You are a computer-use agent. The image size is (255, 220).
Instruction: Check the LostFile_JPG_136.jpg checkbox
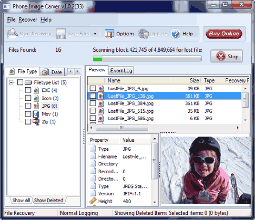(93, 96)
